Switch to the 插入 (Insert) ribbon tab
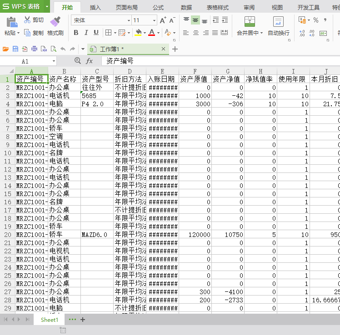This screenshot has width=340, height=335. click(x=95, y=7)
